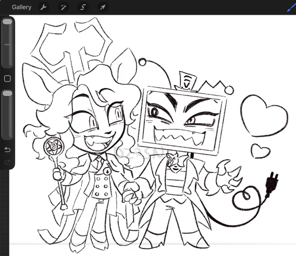Return to the Gallery

(x=21, y=7)
